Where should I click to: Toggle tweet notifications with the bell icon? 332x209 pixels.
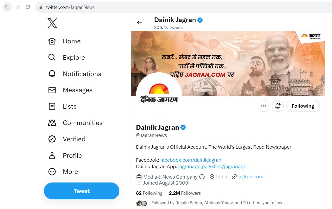click(x=278, y=106)
